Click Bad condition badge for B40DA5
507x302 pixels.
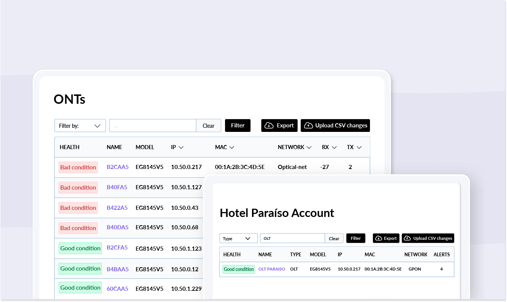click(78, 228)
